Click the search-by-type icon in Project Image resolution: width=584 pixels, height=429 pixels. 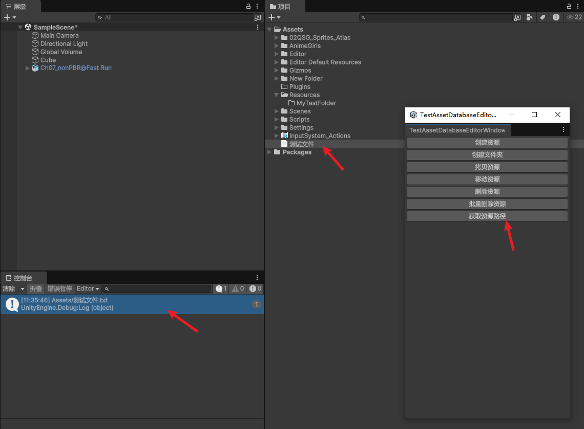point(529,17)
